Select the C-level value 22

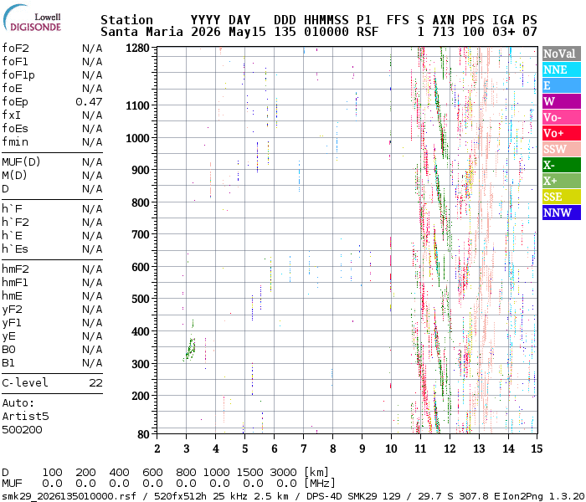(95, 383)
